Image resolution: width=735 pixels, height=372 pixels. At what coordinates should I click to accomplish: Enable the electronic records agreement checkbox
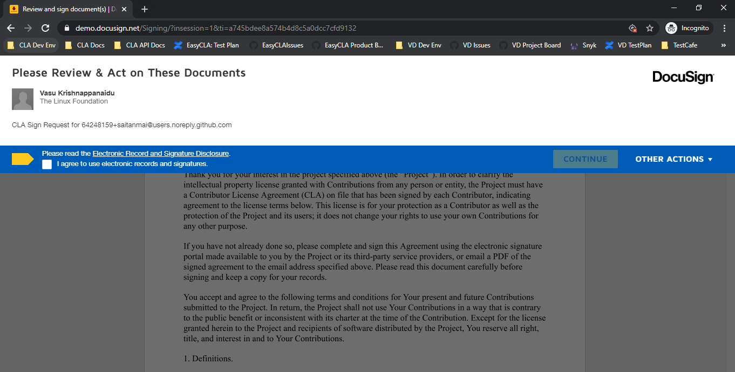[47, 164]
